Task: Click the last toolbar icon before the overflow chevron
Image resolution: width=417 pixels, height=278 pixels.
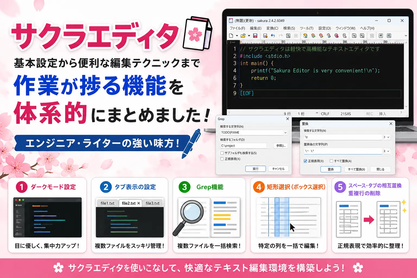Action: point(389,36)
